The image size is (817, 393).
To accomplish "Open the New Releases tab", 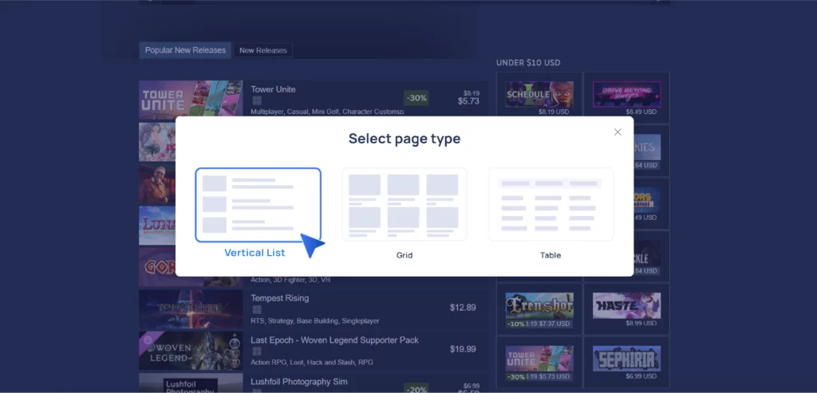I will pos(262,51).
